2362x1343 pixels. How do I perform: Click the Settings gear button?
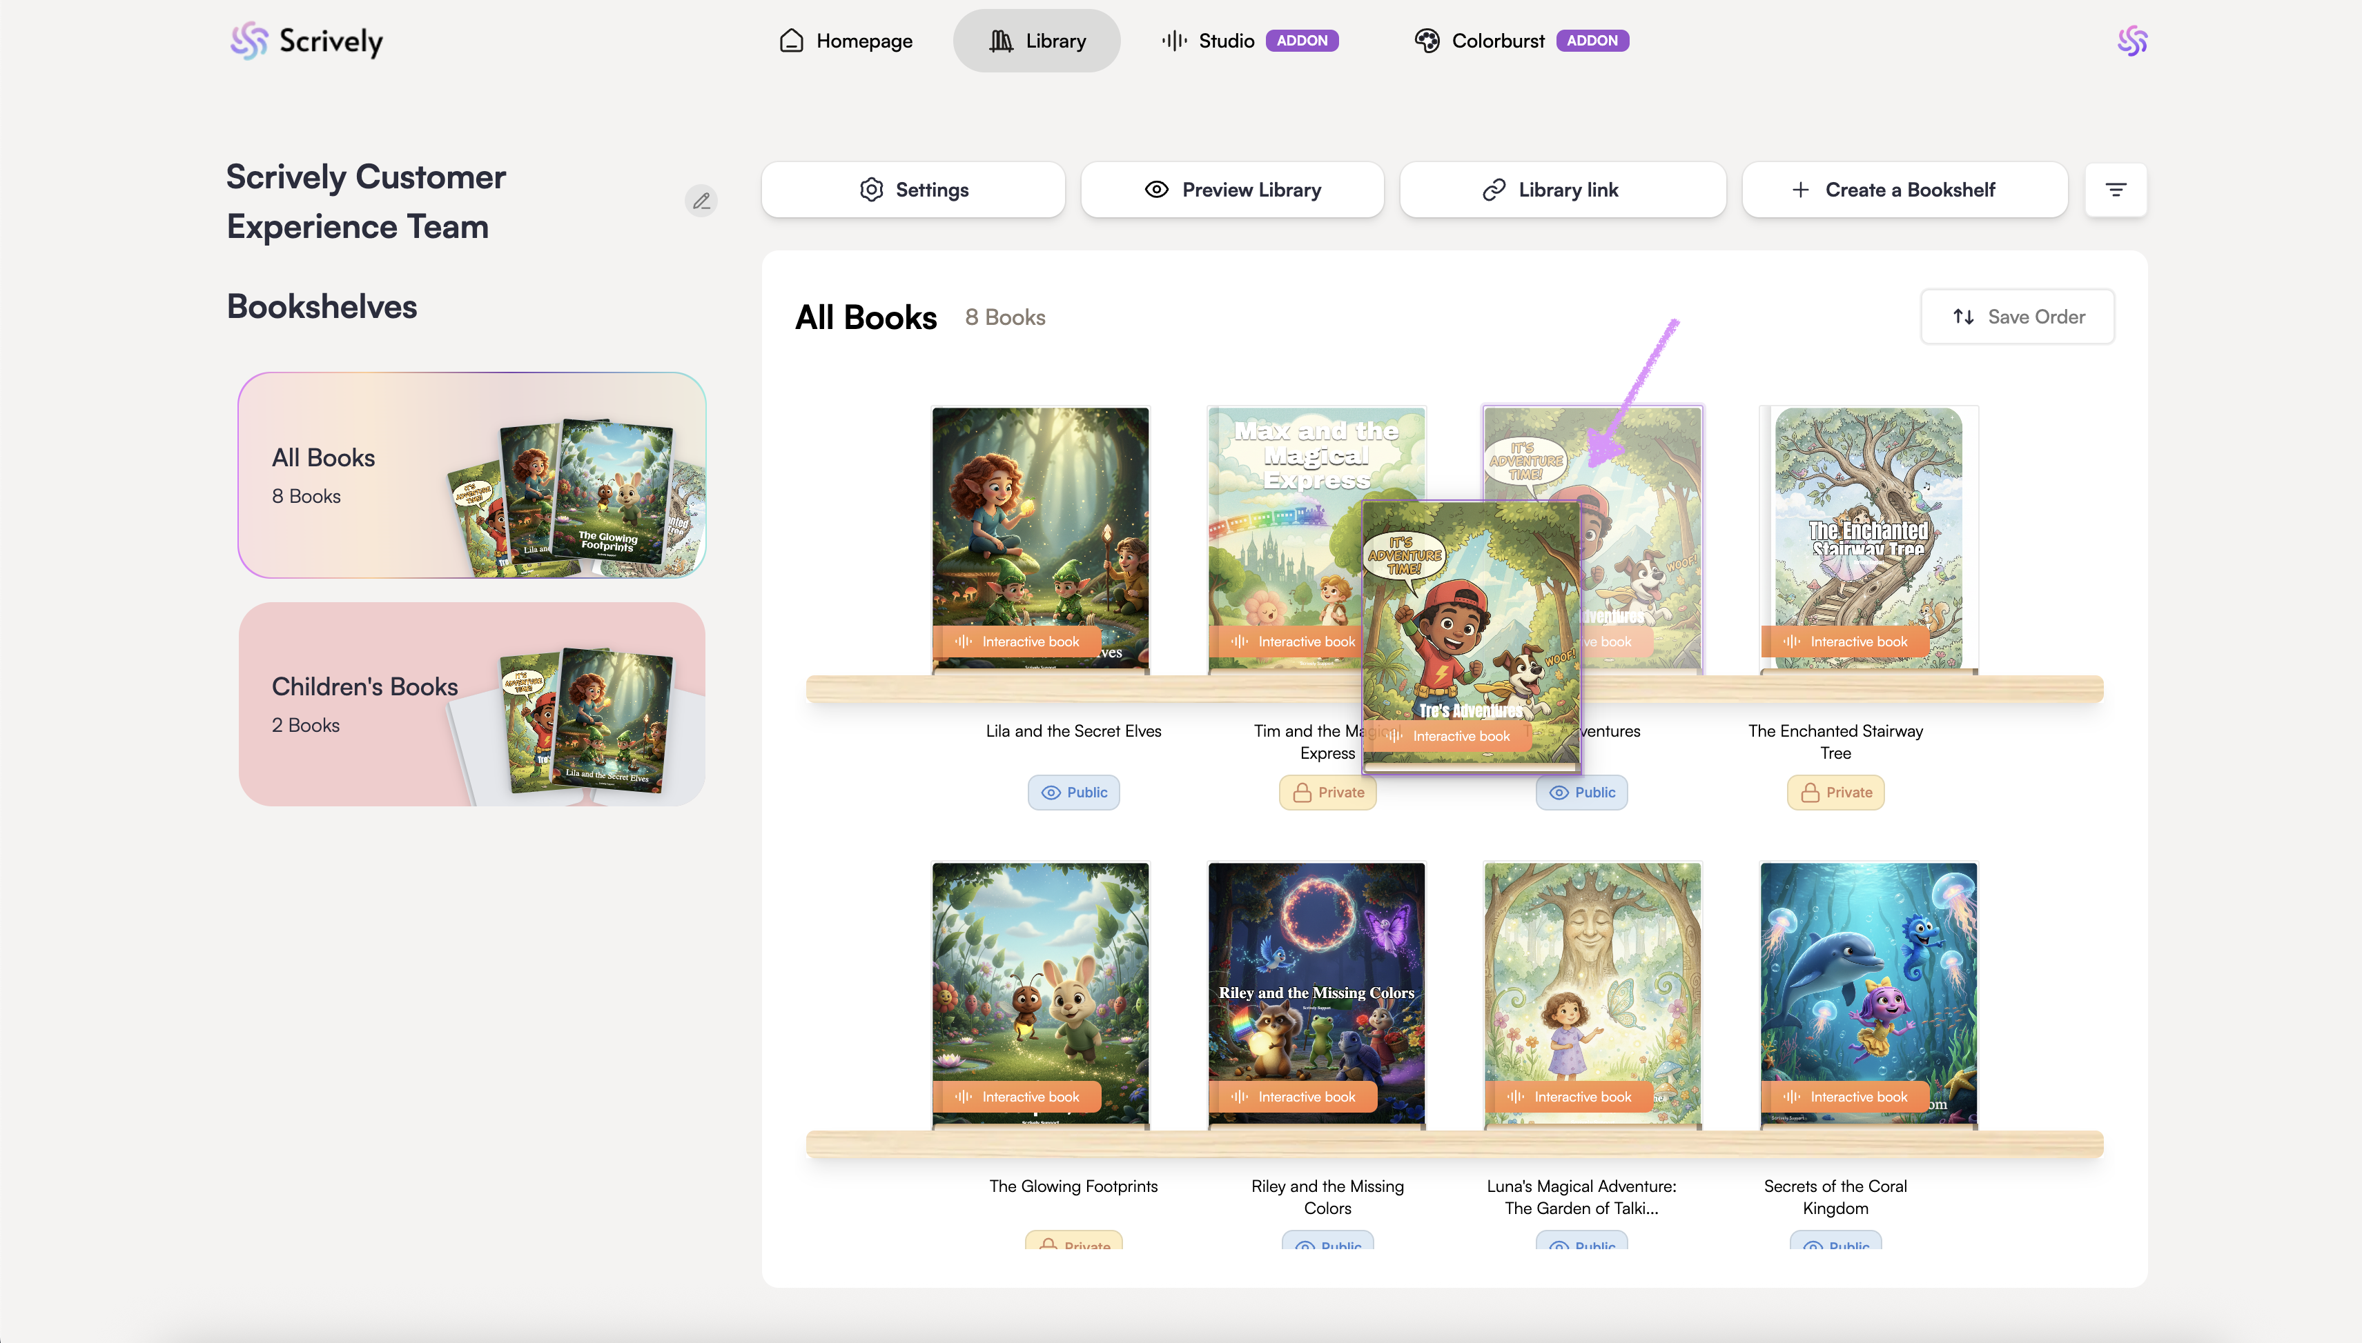(x=913, y=190)
